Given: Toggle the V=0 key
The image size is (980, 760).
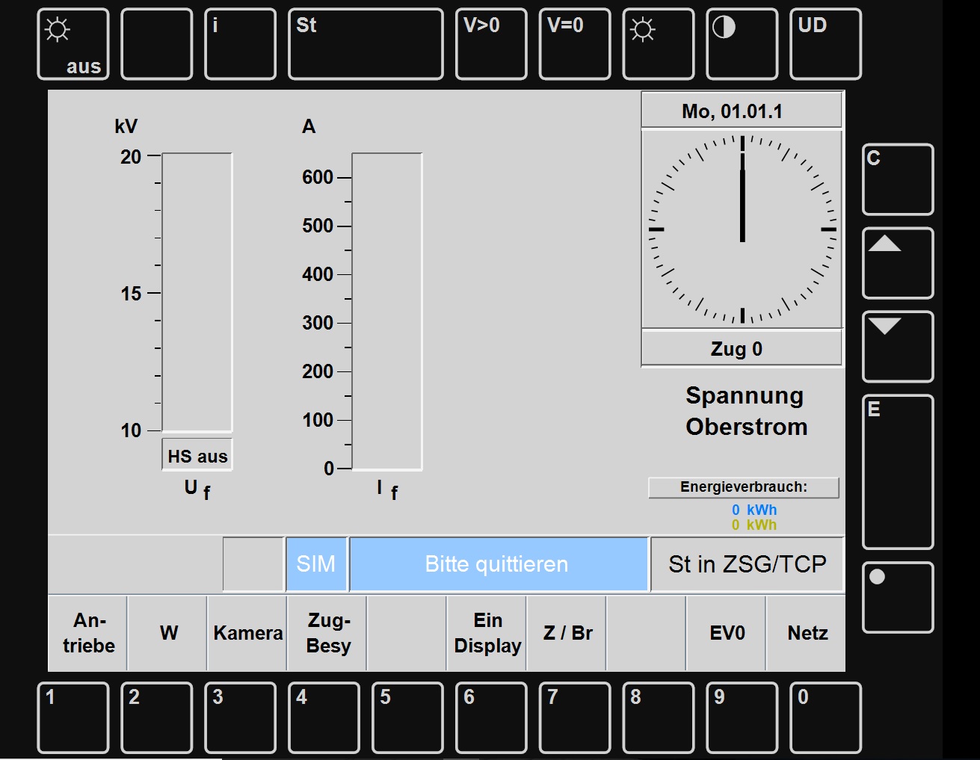Looking at the screenshot, I should (x=574, y=44).
